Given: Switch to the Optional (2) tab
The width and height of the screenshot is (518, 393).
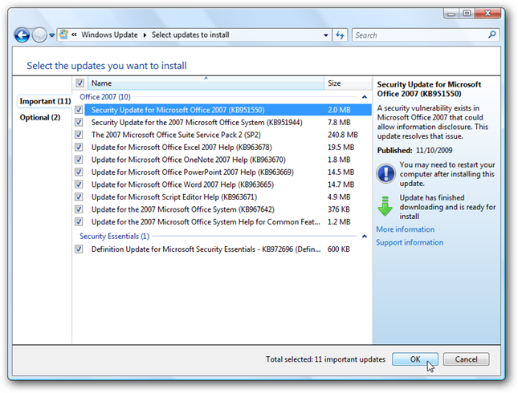Looking at the screenshot, I should pyautogui.click(x=40, y=117).
